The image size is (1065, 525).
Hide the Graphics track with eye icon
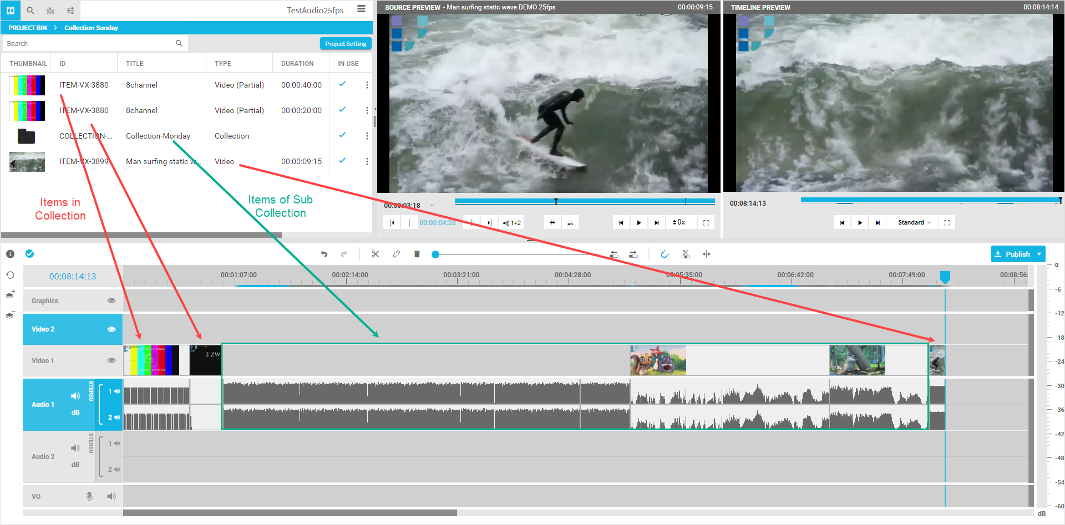coord(111,300)
